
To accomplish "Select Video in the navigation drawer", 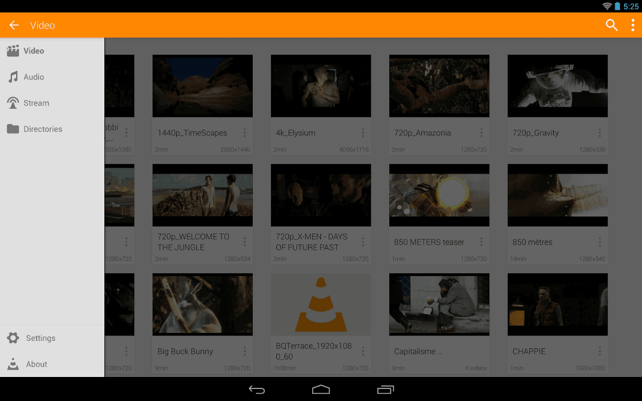I will 52,51.
